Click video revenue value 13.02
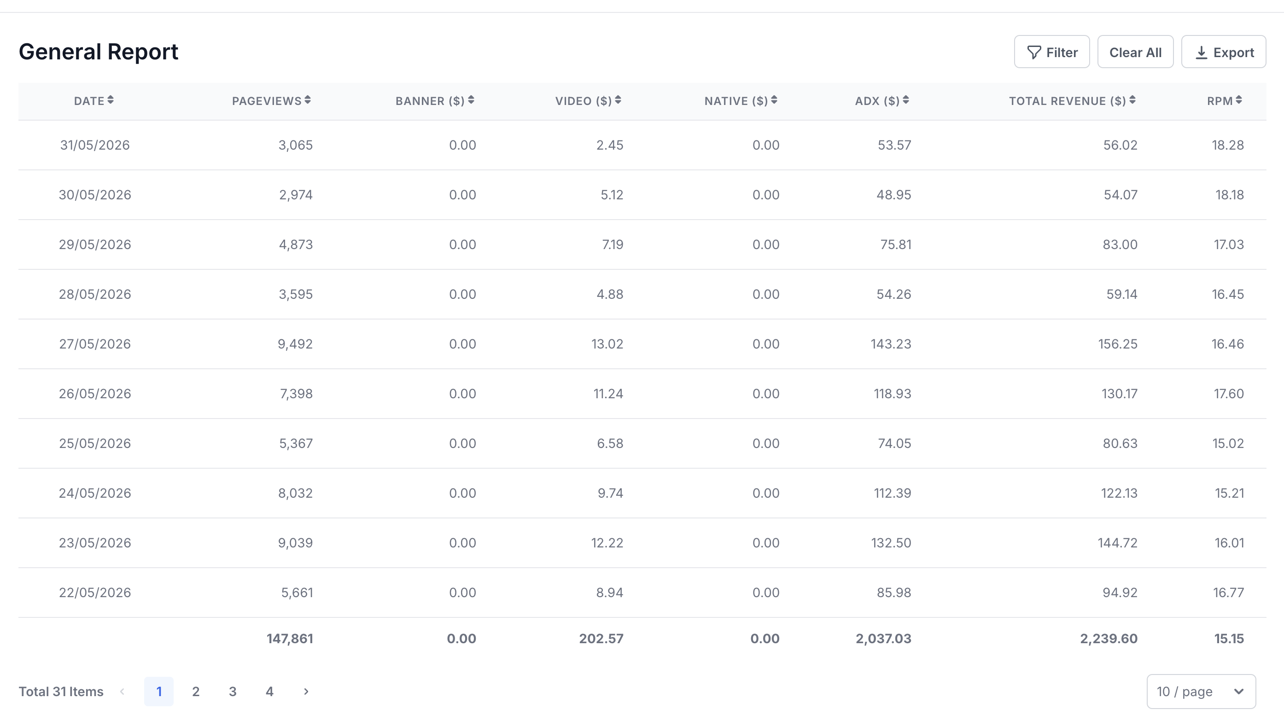This screenshot has width=1284, height=721. [x=607, y=344]
